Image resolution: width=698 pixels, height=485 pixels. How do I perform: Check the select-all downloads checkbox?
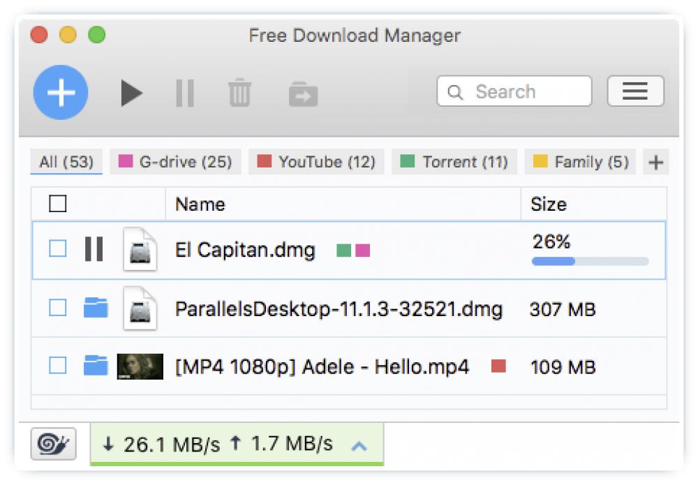click(x=56, y=203)
